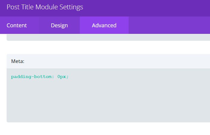Screen dimensions: 210x135
Task: Click the white gap above the Meta section
Action: 108,47
